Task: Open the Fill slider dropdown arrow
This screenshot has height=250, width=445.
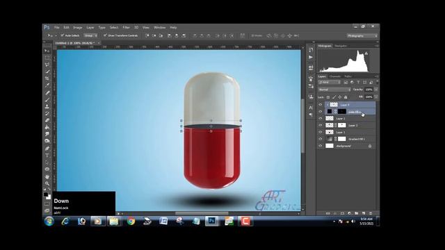Action: point(376,97)
